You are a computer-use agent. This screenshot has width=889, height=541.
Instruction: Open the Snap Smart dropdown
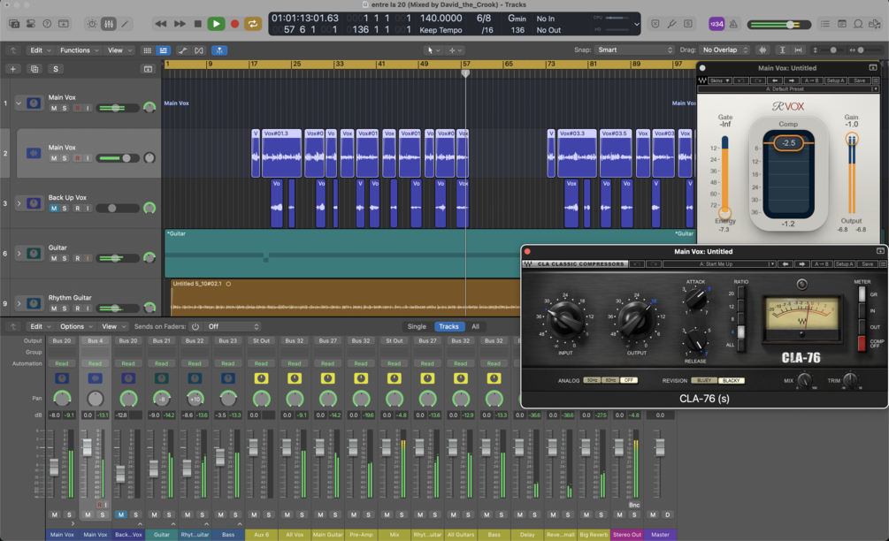point(634,50)
